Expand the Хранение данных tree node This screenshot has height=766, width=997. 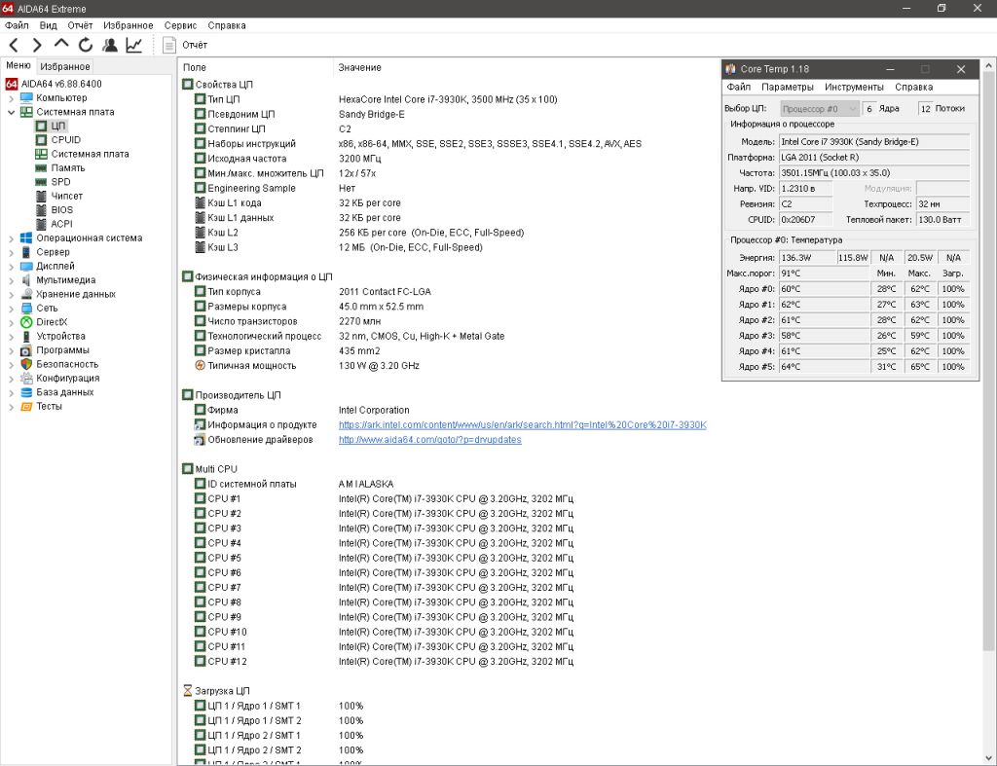[11, 294]
